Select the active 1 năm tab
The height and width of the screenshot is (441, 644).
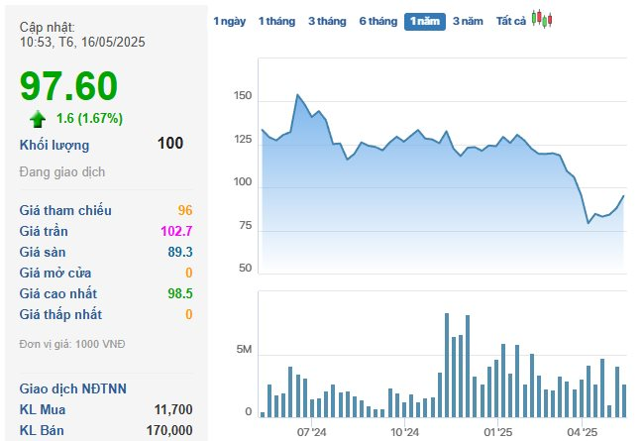pyautogui.click(x=425, y=21)
